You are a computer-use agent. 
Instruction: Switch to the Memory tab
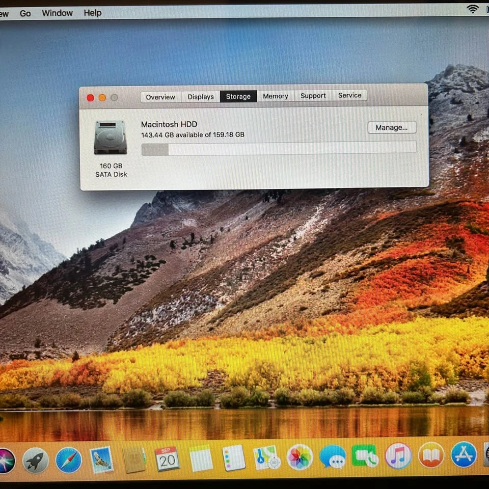(x=276, y=96)
